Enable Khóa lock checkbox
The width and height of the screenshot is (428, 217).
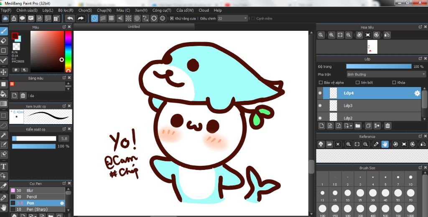click(394, 82)
